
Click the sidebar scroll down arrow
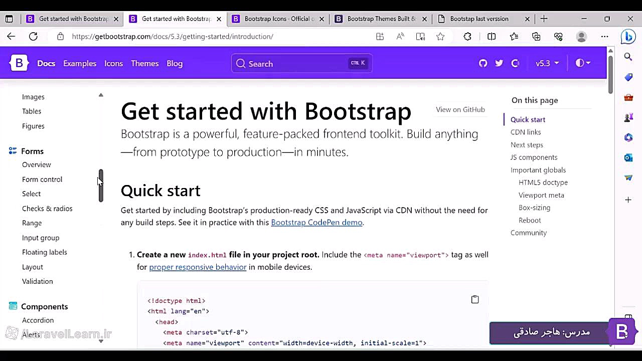pos(101,341)
